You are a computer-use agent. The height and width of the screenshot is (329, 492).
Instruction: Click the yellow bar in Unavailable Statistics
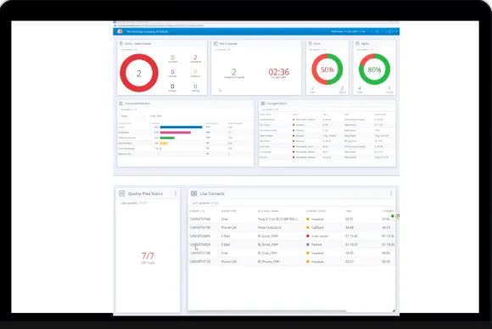(164, 143)
